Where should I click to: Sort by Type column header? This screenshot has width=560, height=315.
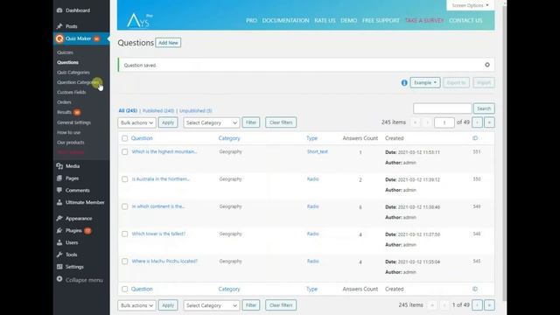pyautogui.click(x=311, y=138)
